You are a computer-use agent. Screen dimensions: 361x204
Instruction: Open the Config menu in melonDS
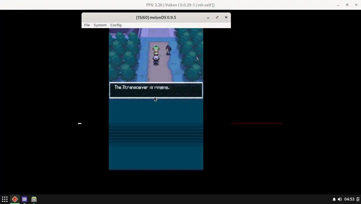coord(116,25)
